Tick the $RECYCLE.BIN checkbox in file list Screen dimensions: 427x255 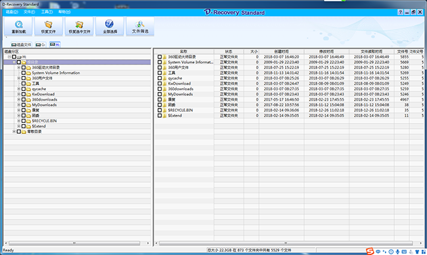click(x=160, y=110)
